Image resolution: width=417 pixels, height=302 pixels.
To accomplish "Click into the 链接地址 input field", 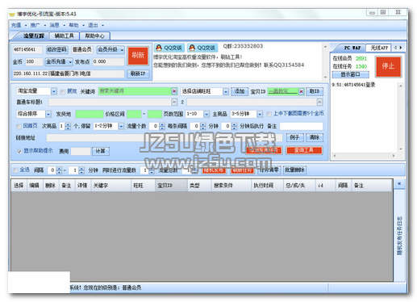I will [164, 138].
